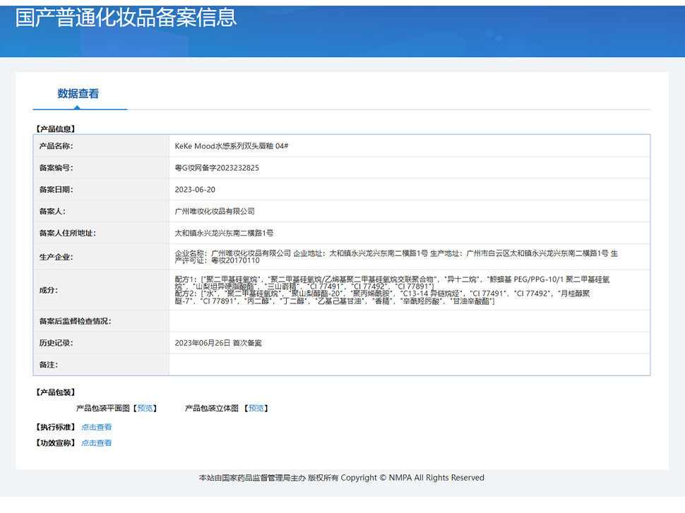The height and width of the screenshot is (513, 685).
Task: Click the page title 国产普通化妆品备案信息
Action: click(126, 18)
